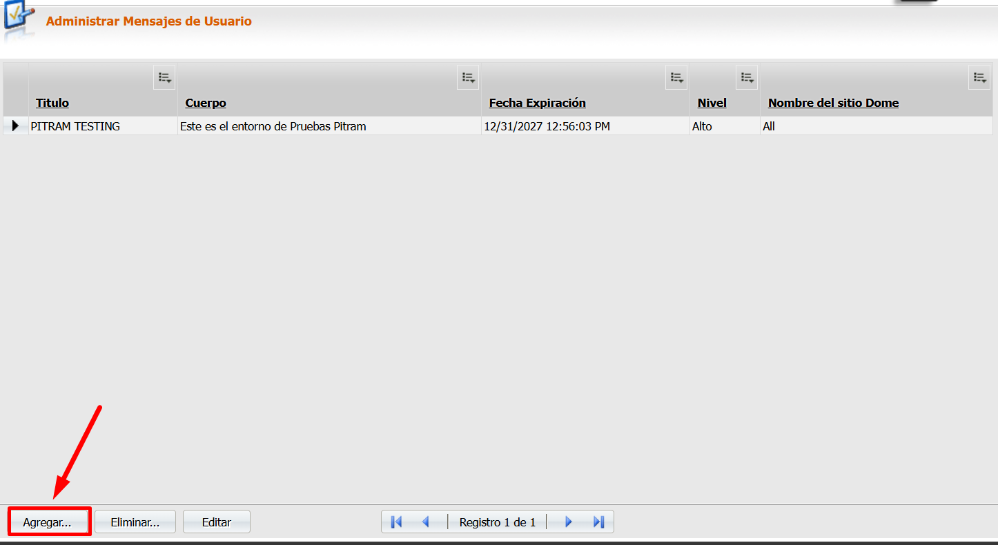Go to the previous record in pager
This screenshot has height=545, width=998.
(425, 522)
